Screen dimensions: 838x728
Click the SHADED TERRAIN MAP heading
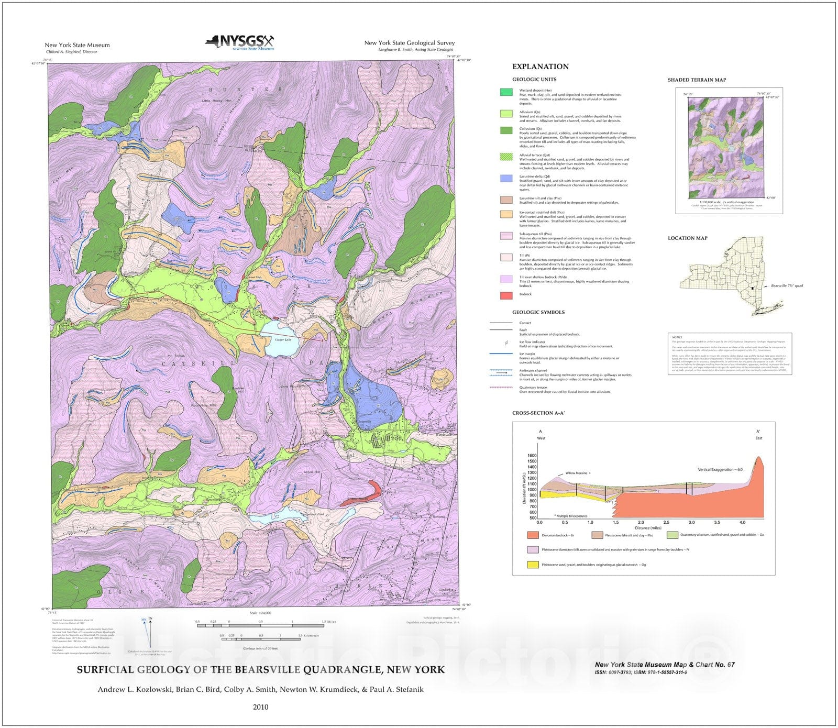click(x=697, y=80)
